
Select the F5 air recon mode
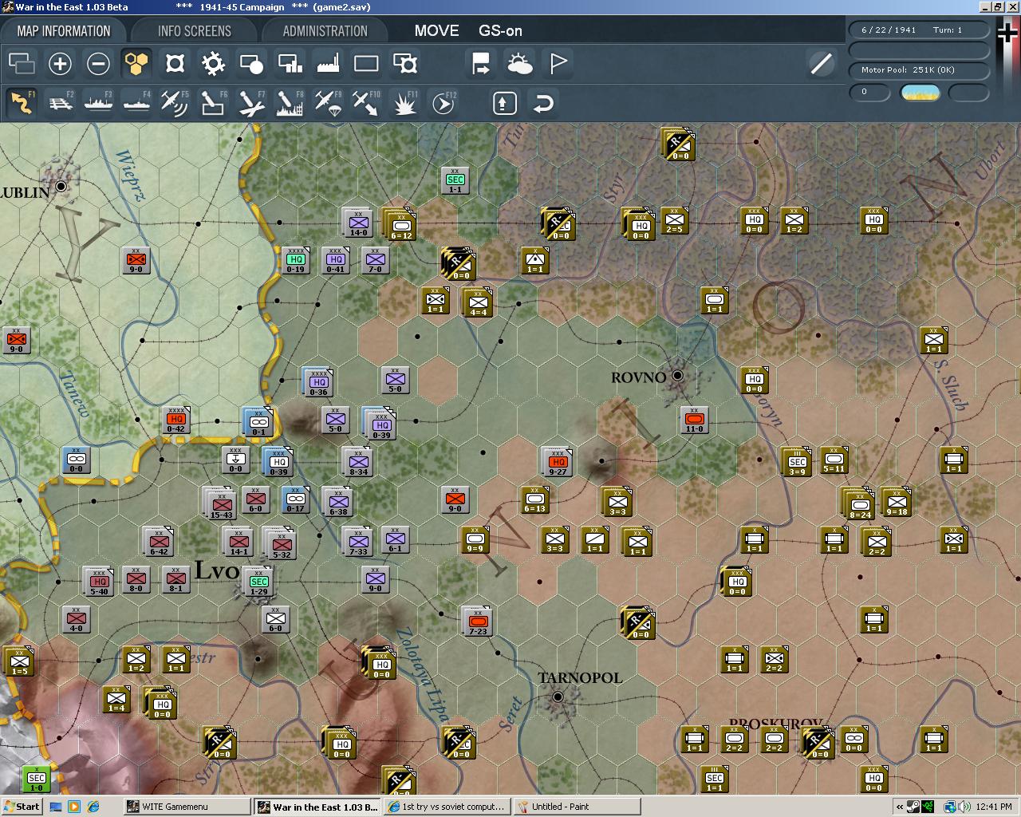[x=175, y=103]
